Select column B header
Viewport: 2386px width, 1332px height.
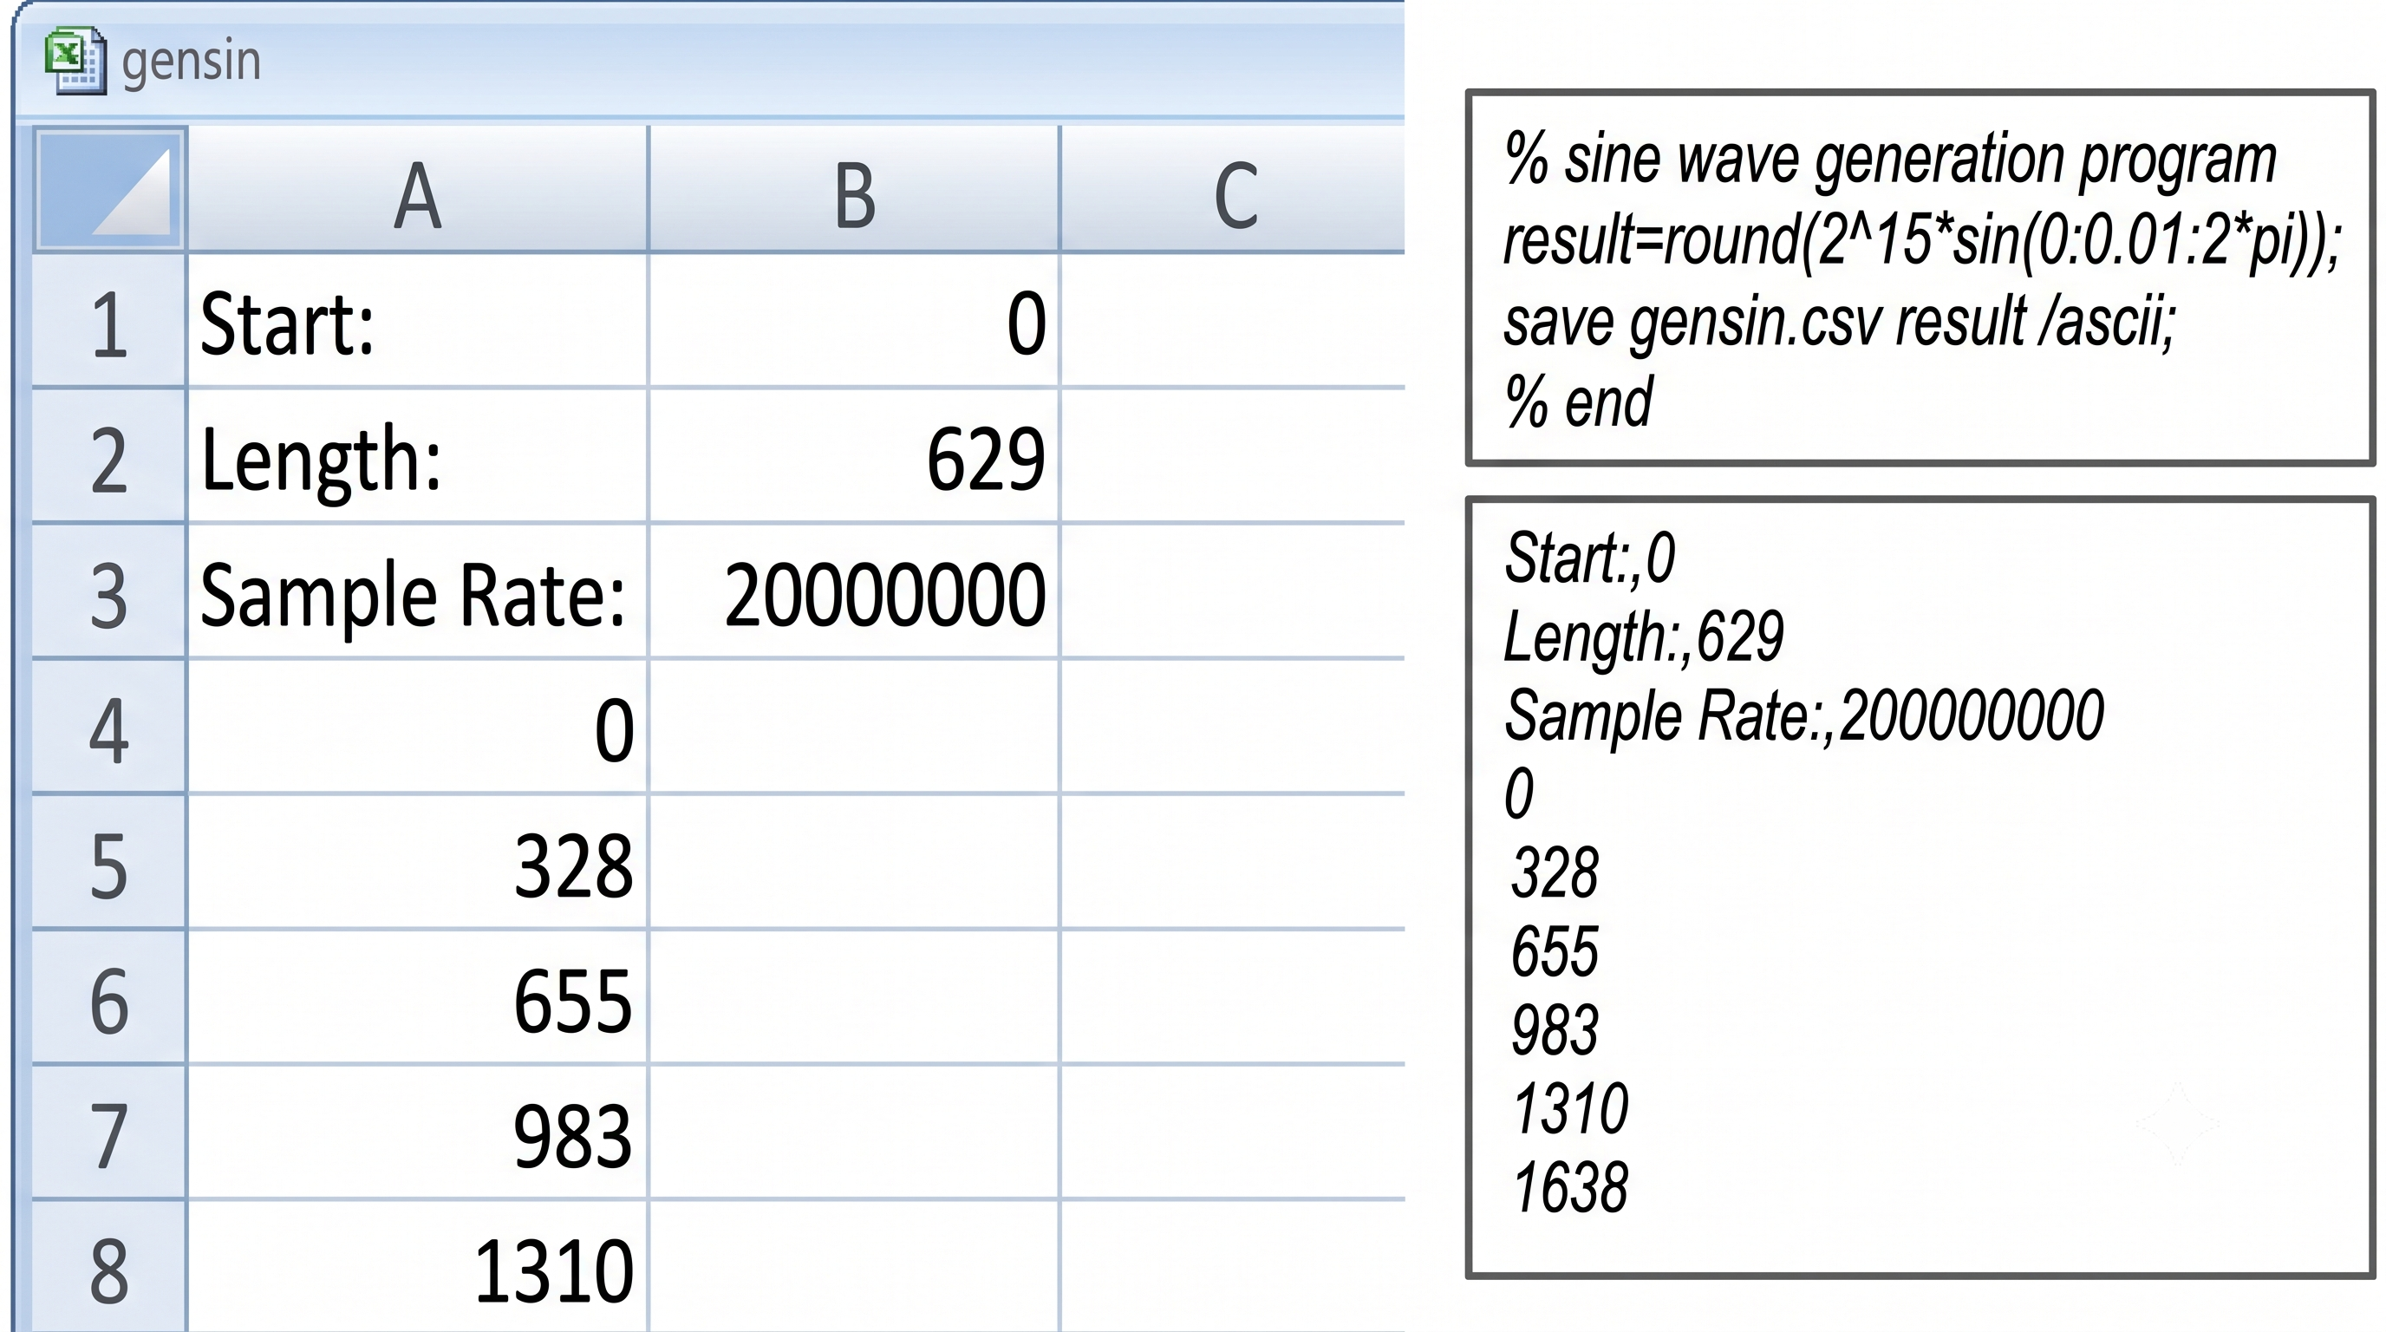[854, 189]
